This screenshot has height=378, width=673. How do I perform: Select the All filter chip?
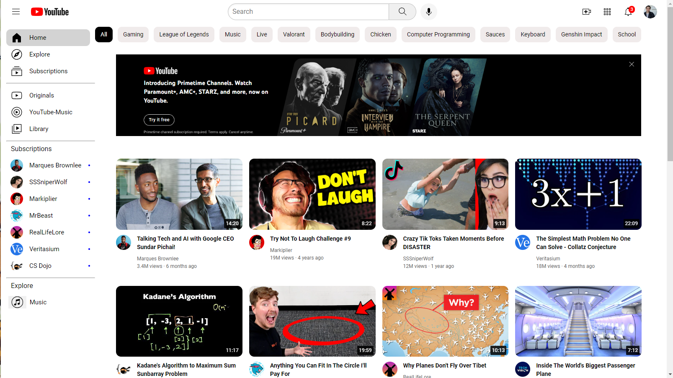pyautogui.click(x=104, y=34)
